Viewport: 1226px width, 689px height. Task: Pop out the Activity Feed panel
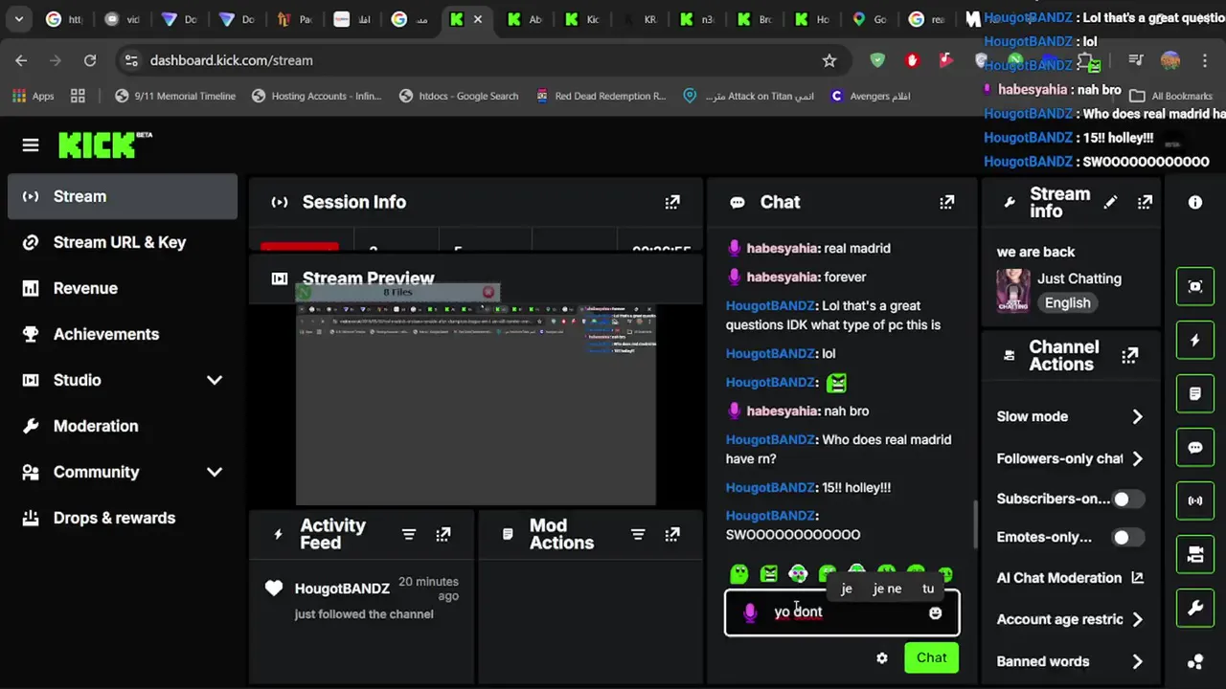443,534
